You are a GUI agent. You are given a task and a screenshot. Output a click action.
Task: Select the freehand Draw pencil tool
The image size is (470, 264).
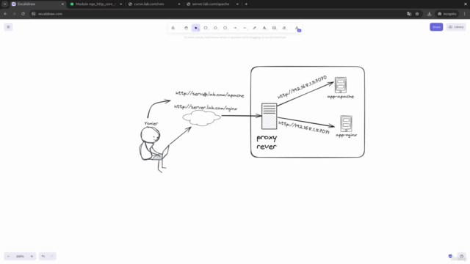pyautogui.click(x=255, y=28)
